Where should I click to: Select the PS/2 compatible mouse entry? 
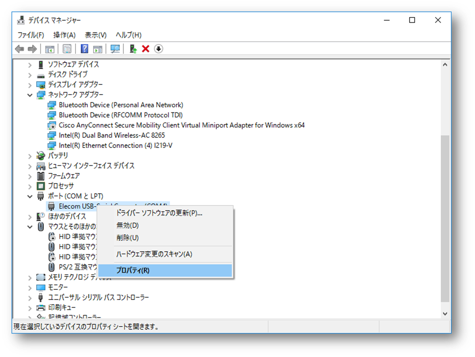(78, 267)
